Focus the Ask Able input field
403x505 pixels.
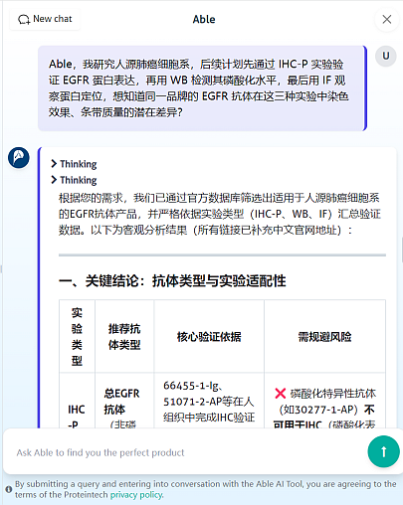[x=186, y=452]
